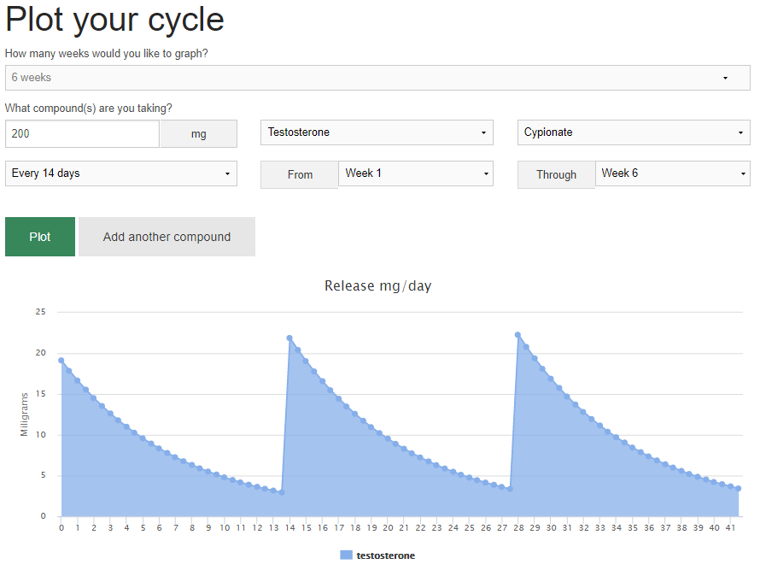
Task: Click the data point at day 28 peak
Action: (517, 335)
